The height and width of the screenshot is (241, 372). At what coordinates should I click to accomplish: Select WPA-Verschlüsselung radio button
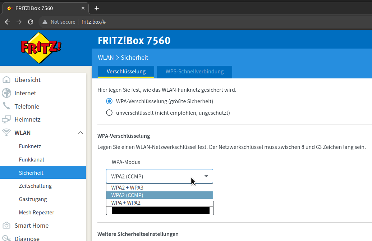pos(109,101)
